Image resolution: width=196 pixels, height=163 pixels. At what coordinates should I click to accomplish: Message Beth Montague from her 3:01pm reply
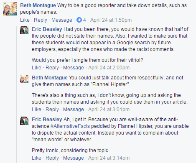74,110
